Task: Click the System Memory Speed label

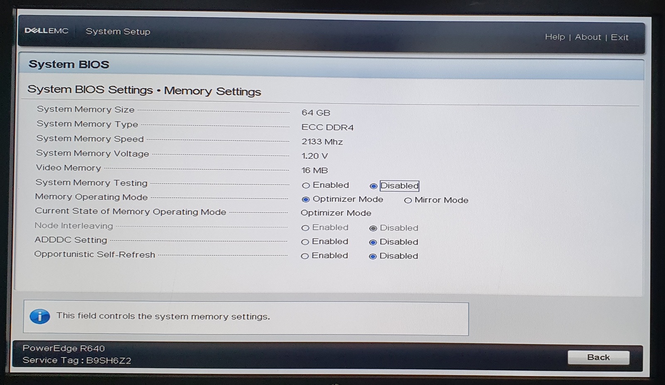Action: coord(90,139)
